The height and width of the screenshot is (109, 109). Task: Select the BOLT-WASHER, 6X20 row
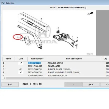56,75
